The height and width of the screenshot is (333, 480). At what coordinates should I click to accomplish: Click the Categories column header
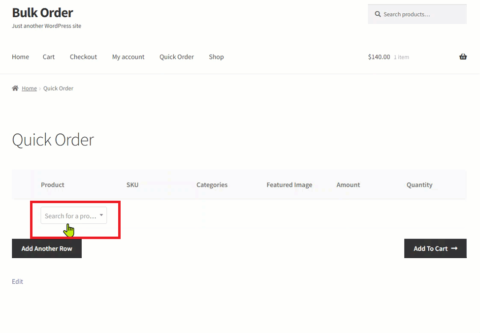click(212, 184)
